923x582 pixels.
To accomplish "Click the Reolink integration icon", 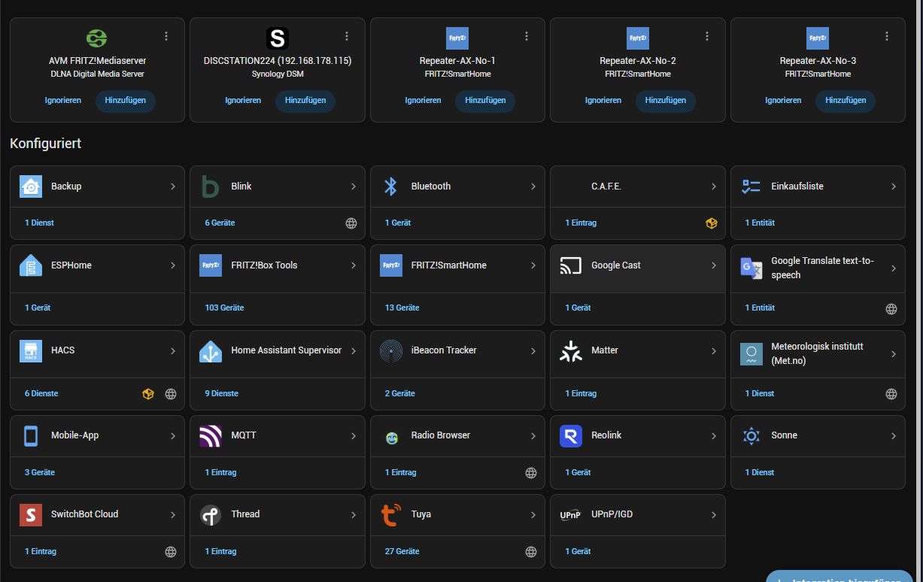I will pyautogui.click(x=571, y=435).
